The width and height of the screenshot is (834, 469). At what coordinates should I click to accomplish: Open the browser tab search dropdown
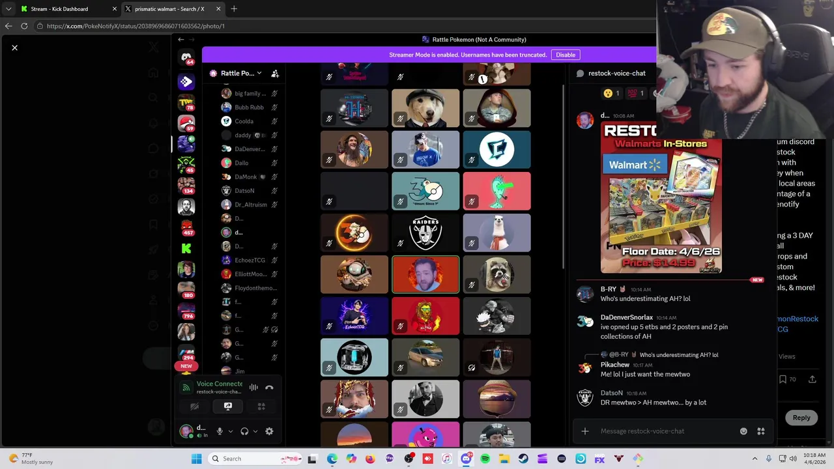point(8,9)
